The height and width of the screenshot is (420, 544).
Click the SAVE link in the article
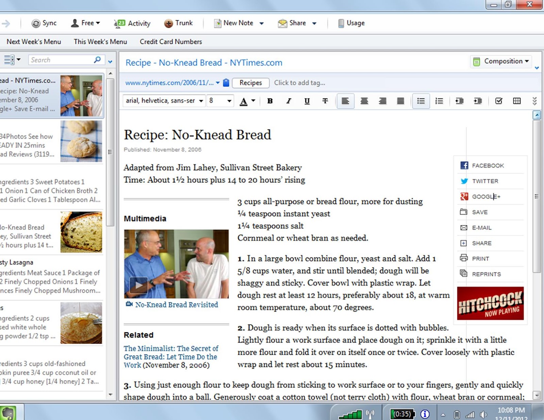point(480,212)
